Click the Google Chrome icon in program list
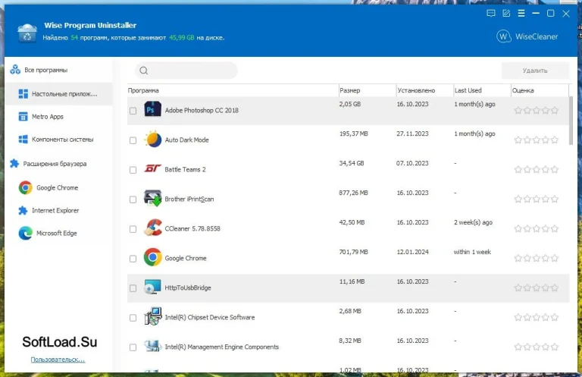Image resolution: width=582 pixels, height=377 pixels. (x=152, y=257)
